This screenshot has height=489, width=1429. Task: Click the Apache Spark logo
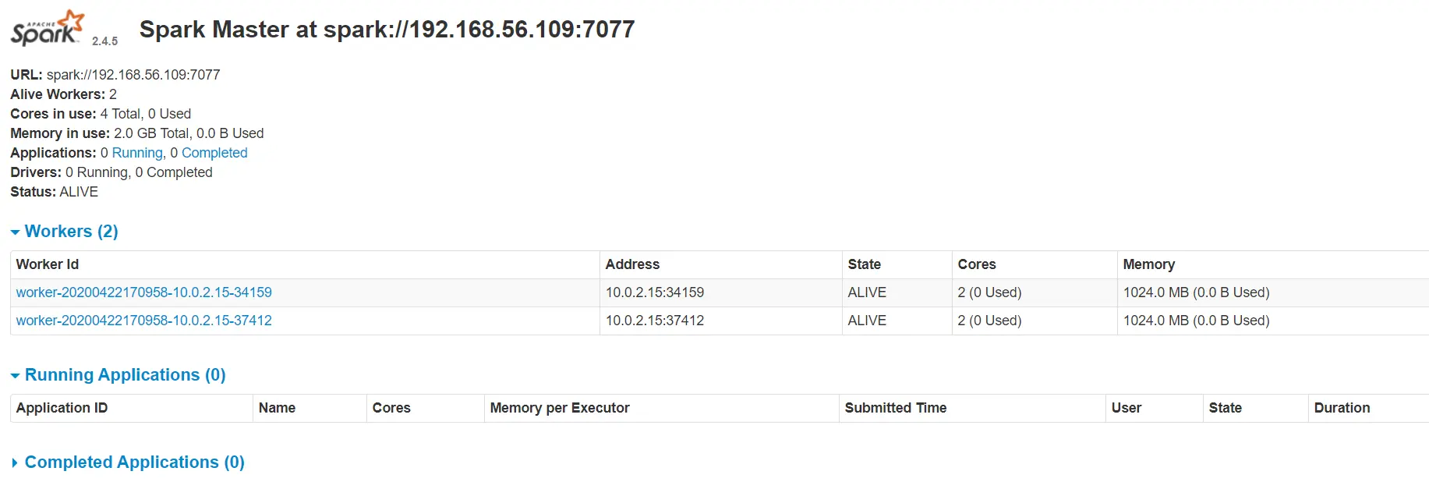(x=47, y=29)
